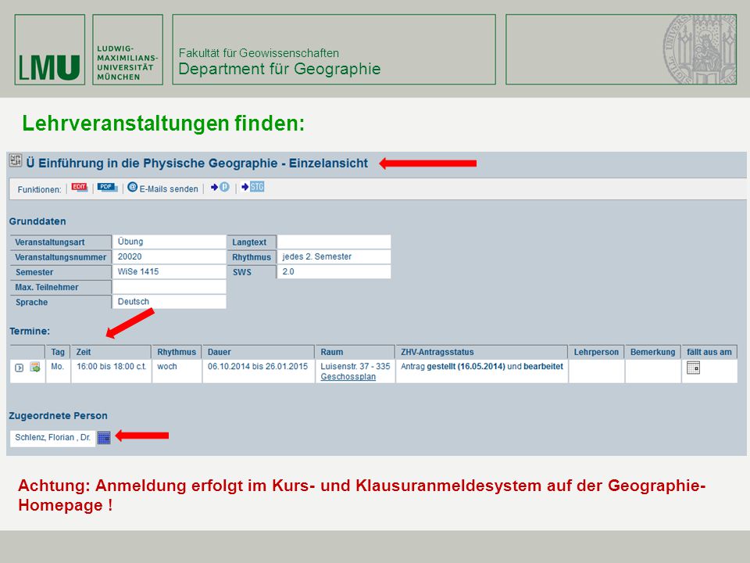Click the fällt aus am column header

[x=709, y=352]
